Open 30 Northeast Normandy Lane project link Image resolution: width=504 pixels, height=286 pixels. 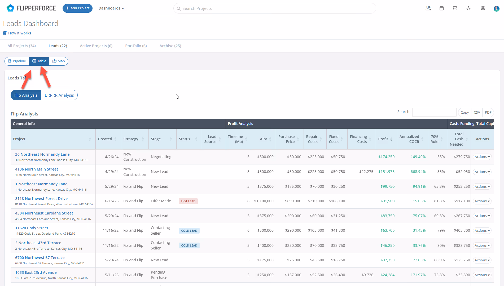[x=42, y=154]
